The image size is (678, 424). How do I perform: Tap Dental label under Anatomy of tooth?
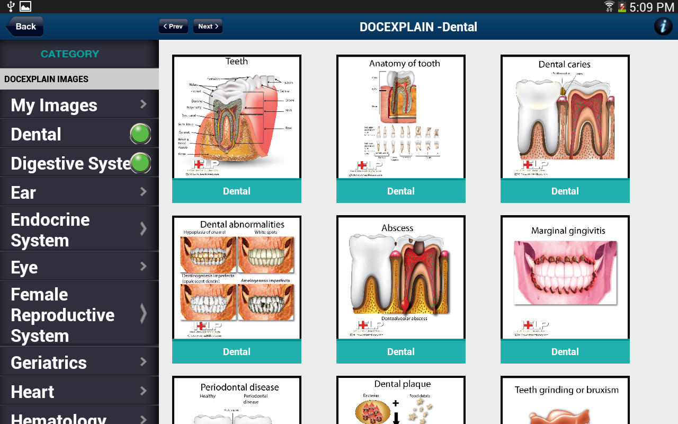click(x=401, y=191)
